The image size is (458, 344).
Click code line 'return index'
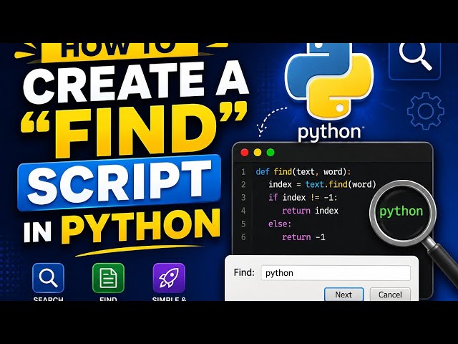310,211
